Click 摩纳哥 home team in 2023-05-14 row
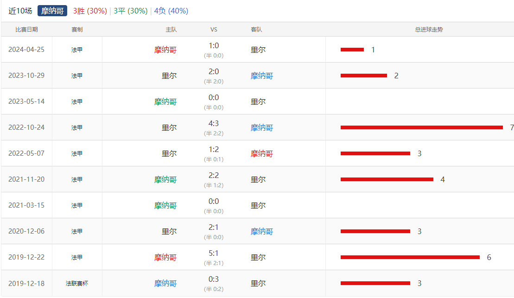This screenshot has width=514, height=298. pos(165,101)
